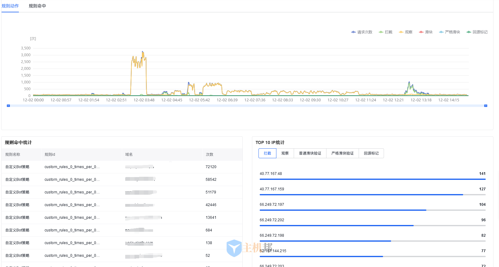This screenshot has height=267, width=499.
Task: Click the count value 138
Action: (209, 243)
